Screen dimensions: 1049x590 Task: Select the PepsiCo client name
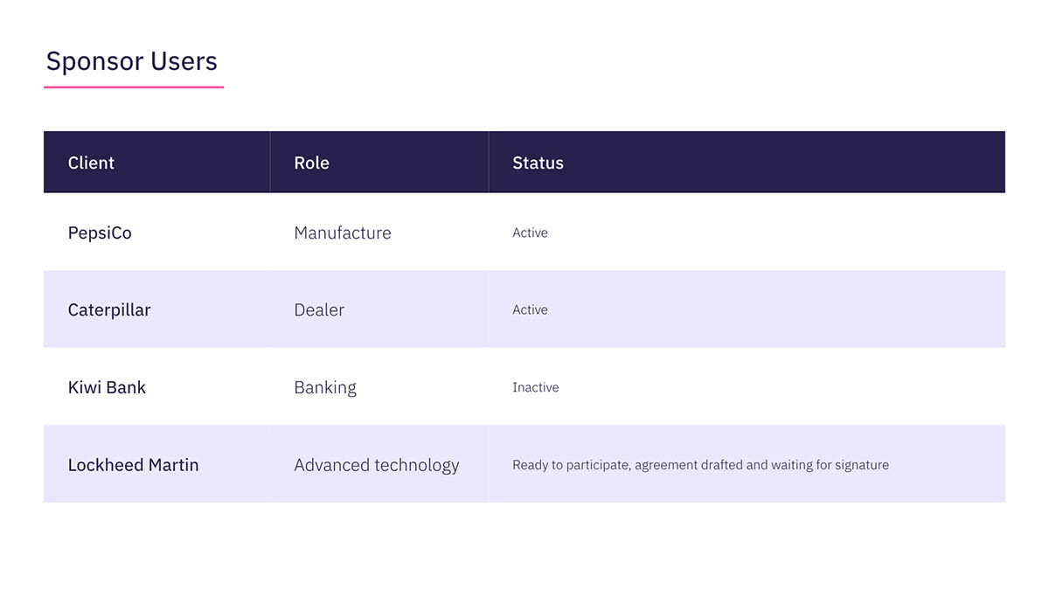[x=100, y=233]
